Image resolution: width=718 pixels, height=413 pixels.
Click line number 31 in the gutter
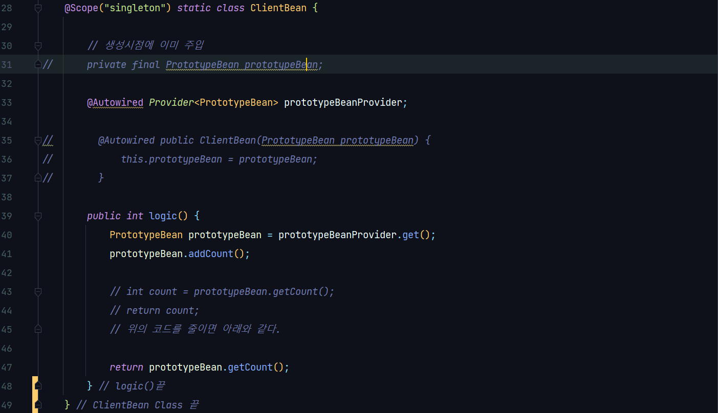pos(7,65)
